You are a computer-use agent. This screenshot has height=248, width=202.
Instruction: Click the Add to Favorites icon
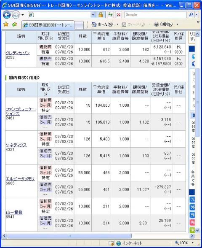[14, 24]
